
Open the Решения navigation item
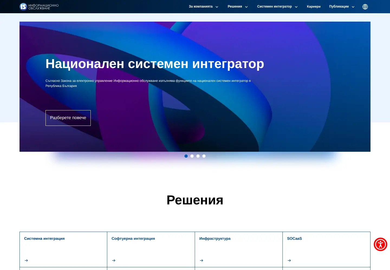click(x=235, y=6)
